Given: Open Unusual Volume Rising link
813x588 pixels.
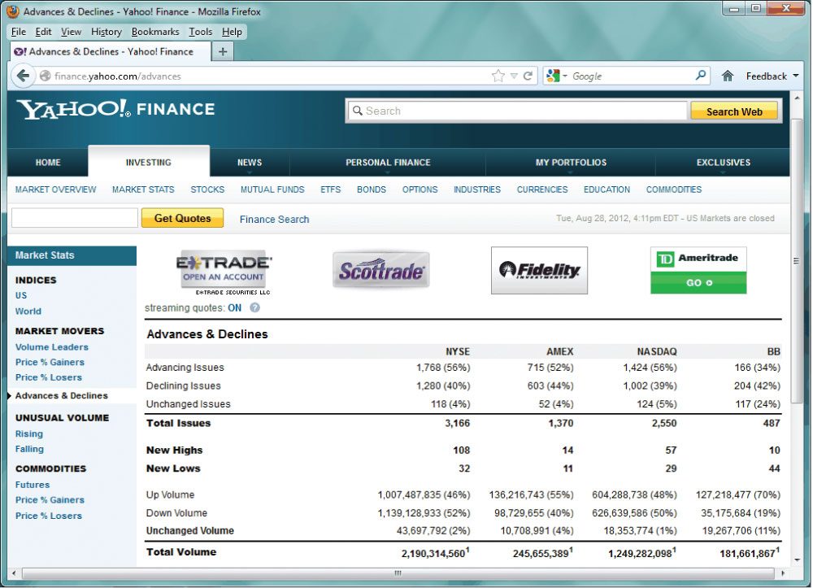Looking at the screenshot, I should (x=29, y=434).
